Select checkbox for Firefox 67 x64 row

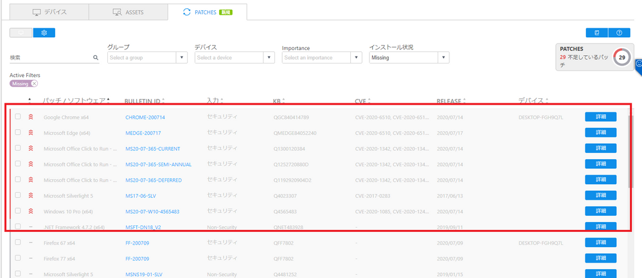(17, 242)
